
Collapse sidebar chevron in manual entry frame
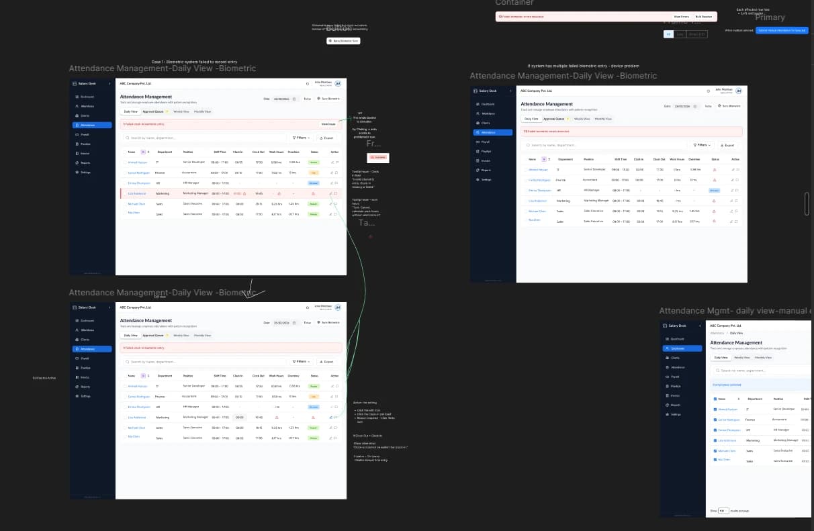(x=700, y=326)
